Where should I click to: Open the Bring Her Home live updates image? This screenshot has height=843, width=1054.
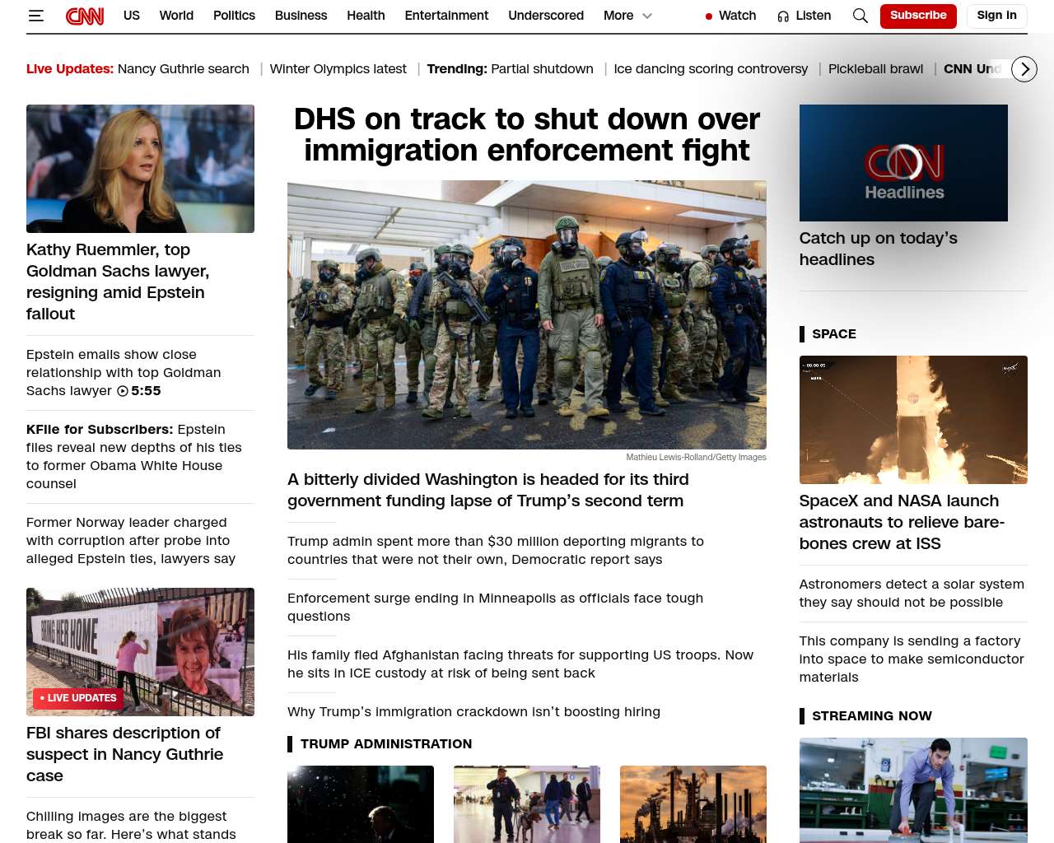tap(140, 652)
